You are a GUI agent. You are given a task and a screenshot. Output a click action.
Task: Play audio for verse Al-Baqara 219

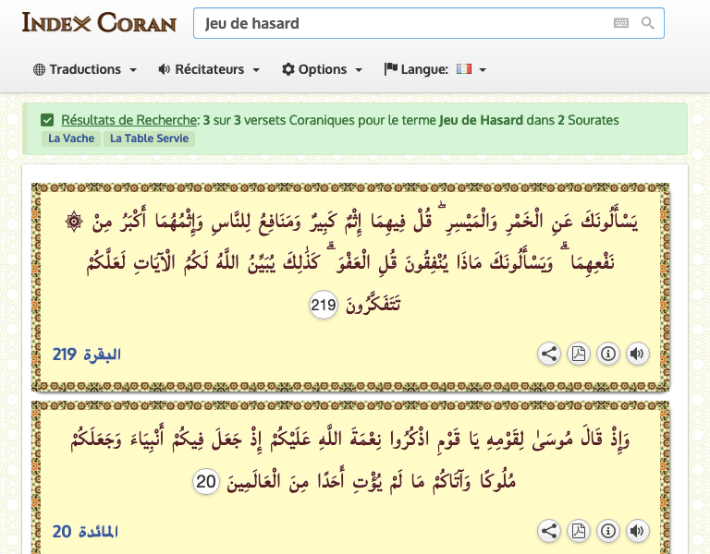pyautogui.click(x=638, y=354)
